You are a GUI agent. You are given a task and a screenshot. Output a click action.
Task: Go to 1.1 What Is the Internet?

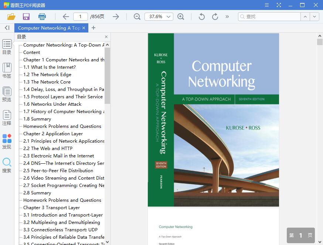click(50, 67)
